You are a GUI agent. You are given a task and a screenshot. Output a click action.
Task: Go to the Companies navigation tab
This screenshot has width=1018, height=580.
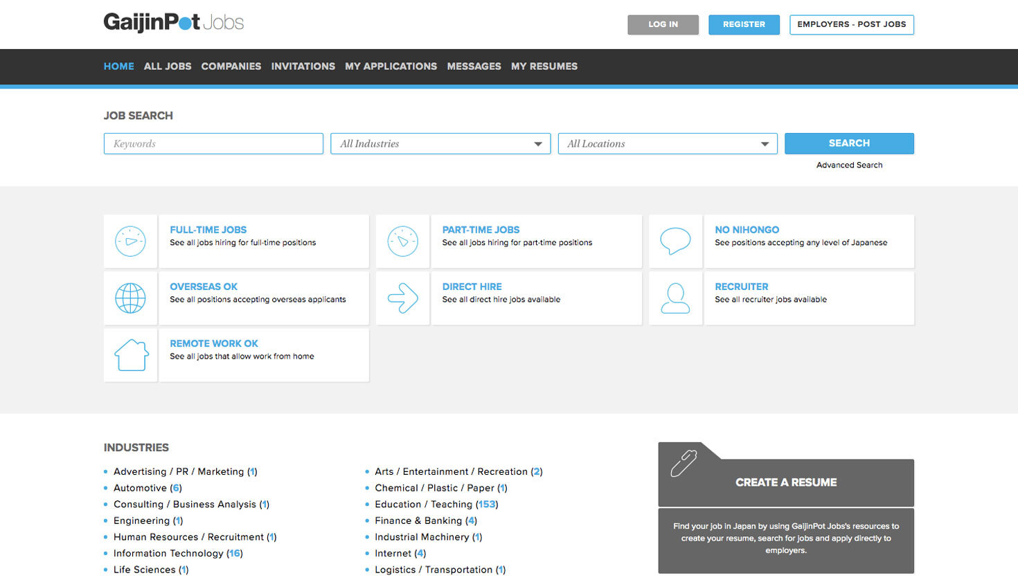[x=231, y=66]
